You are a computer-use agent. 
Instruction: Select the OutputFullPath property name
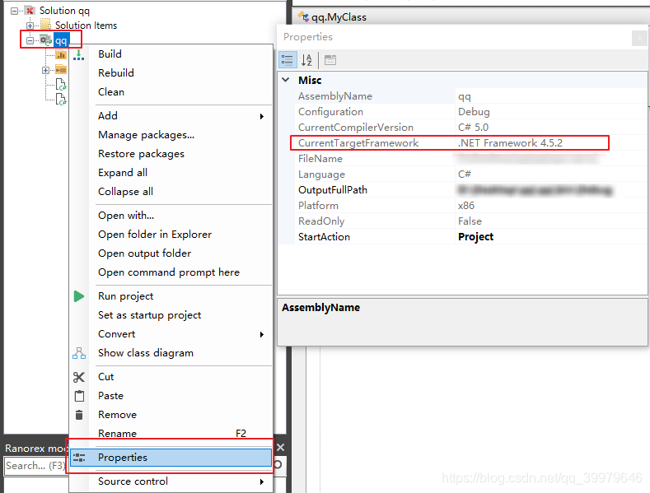point(333,190)
